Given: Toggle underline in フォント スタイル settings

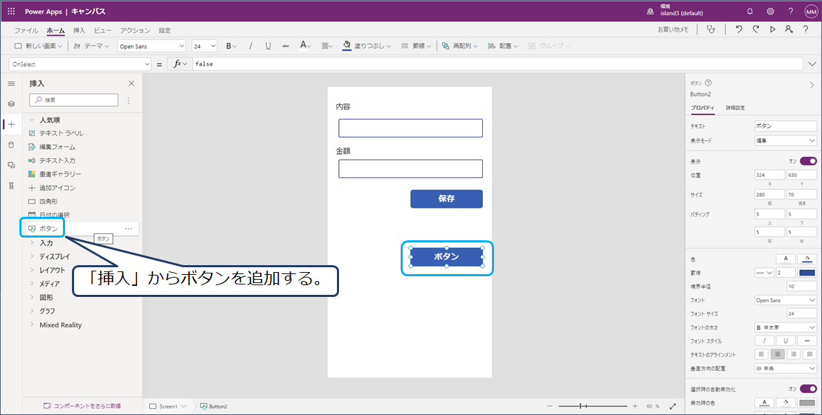Looking at the screenshot, I should click(785, 340).
